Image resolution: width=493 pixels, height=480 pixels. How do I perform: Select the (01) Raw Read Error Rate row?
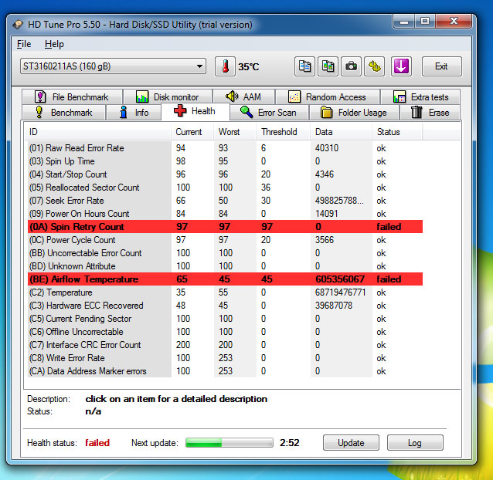coord(225,148)
